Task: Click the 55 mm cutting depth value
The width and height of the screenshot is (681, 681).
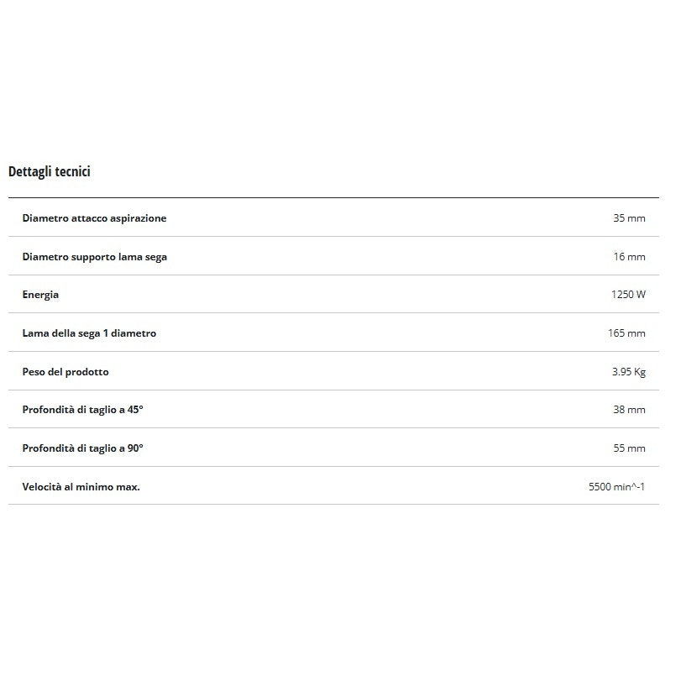Action: point(629,448)
